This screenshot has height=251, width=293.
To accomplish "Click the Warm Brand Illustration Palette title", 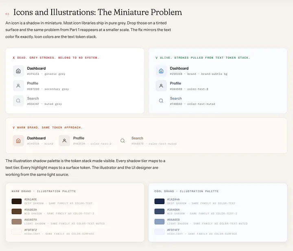I will click(44, 191).
